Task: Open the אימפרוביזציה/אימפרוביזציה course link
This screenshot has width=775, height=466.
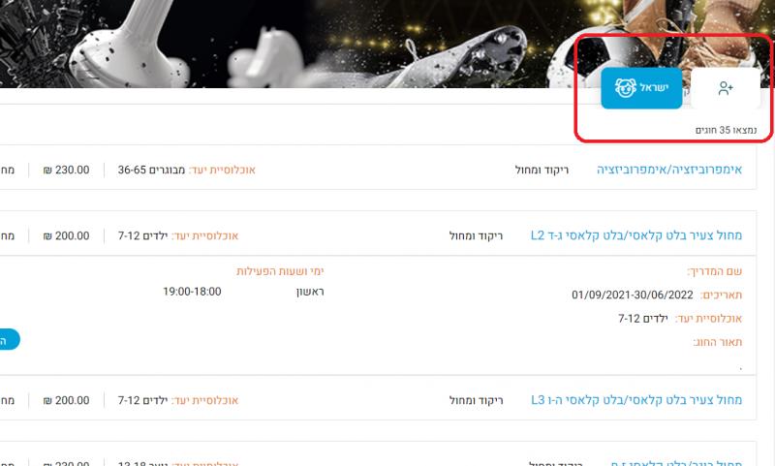Action: (669, 170)
